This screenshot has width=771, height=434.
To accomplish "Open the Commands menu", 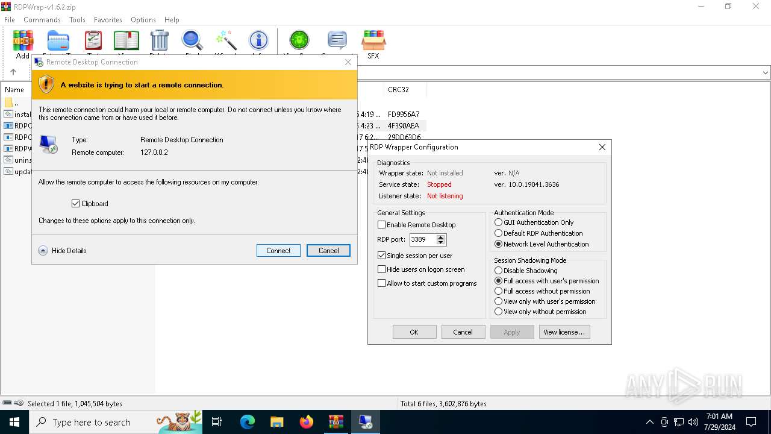I will coord(42,20).
